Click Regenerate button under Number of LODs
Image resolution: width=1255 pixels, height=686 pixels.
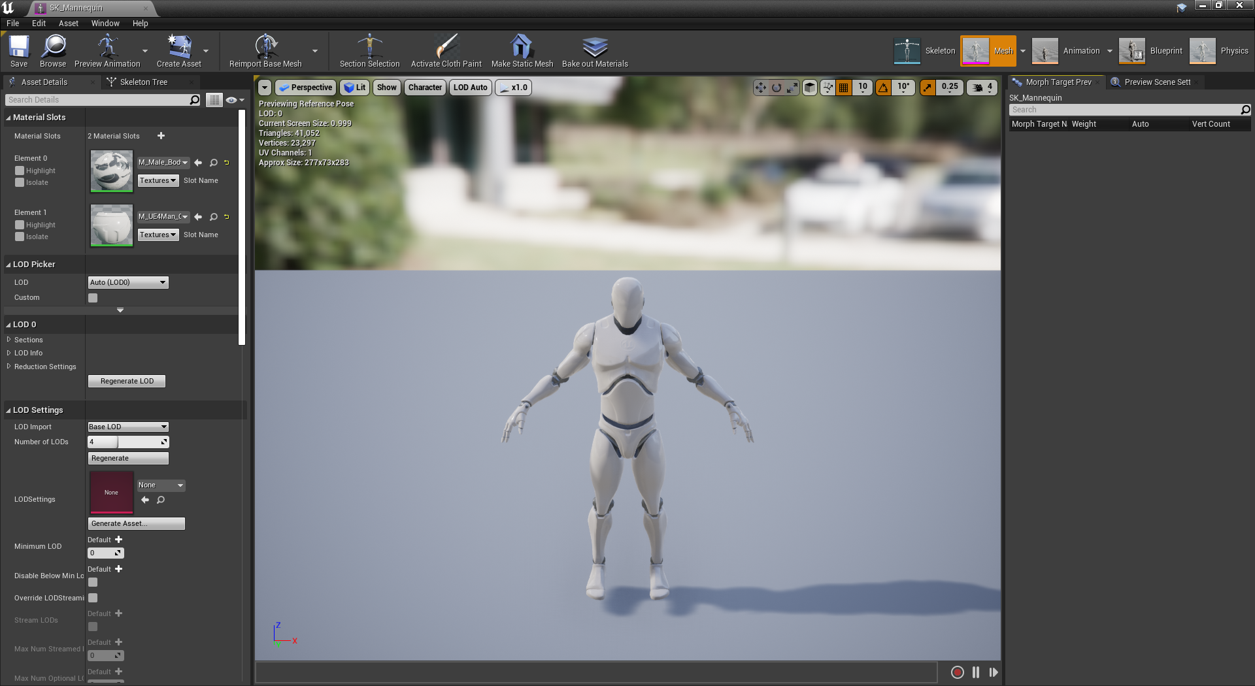128,458
